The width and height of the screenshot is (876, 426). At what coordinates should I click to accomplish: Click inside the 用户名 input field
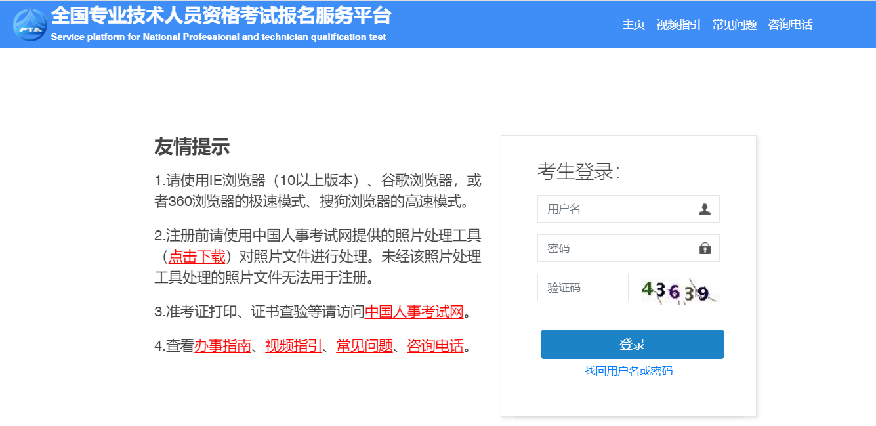tap(610, 208)
